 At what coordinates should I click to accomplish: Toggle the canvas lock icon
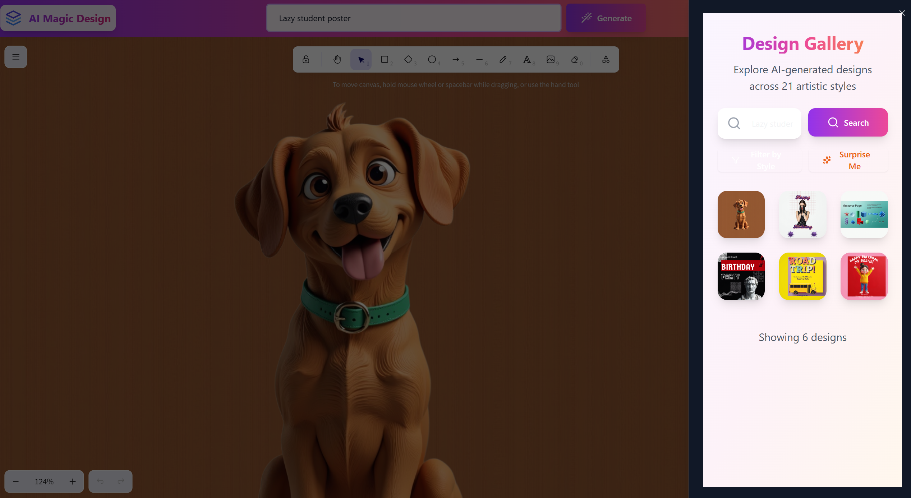point(306,60)
